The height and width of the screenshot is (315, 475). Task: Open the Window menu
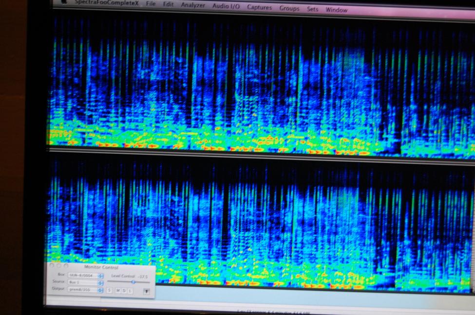click(x=336, y=10)
